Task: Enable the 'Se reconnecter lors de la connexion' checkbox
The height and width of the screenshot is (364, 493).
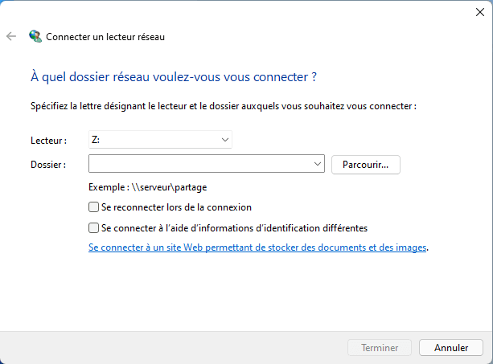Action: coord(94,207)
